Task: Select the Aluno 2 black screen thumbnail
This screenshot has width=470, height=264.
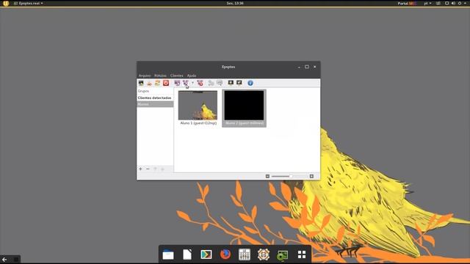Action: pyautogui.click(x=244, y=108)
